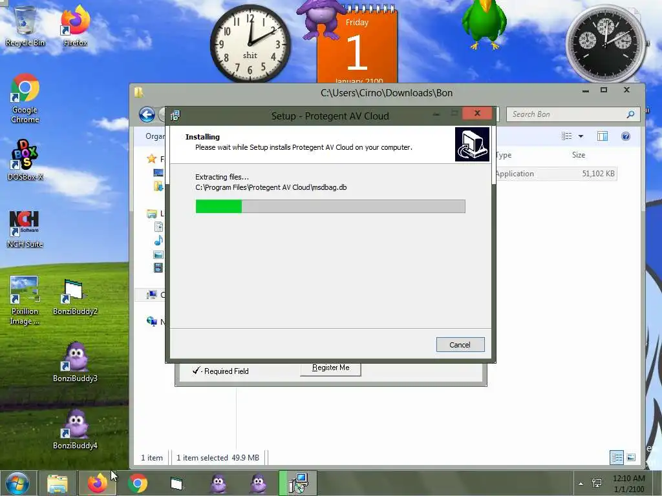
Task: Click the Size column header
Action: [x=579, y=155]
